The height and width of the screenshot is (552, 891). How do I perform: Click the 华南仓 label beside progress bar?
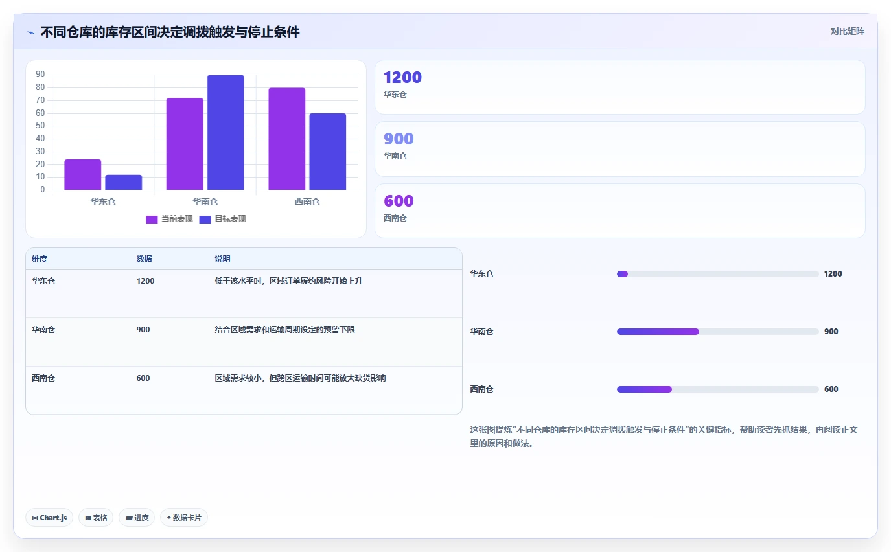click(482, 332)
